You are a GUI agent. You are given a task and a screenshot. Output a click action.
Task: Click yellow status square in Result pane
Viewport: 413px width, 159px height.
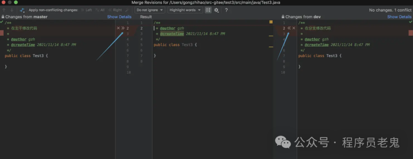(x=271, y=22)
